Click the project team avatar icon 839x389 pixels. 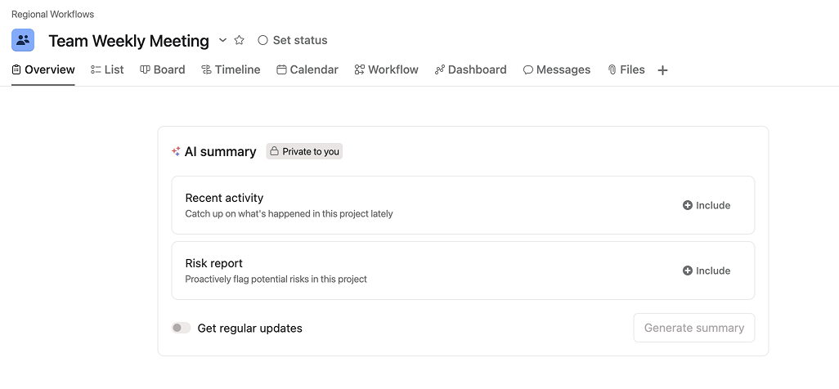pyautogui.click(x=23, y=40)
